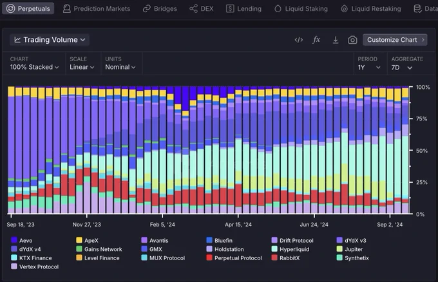Screen dimensions: 438x282
Task: Switch to the DEX tab
Action: (x=202, y=8)
